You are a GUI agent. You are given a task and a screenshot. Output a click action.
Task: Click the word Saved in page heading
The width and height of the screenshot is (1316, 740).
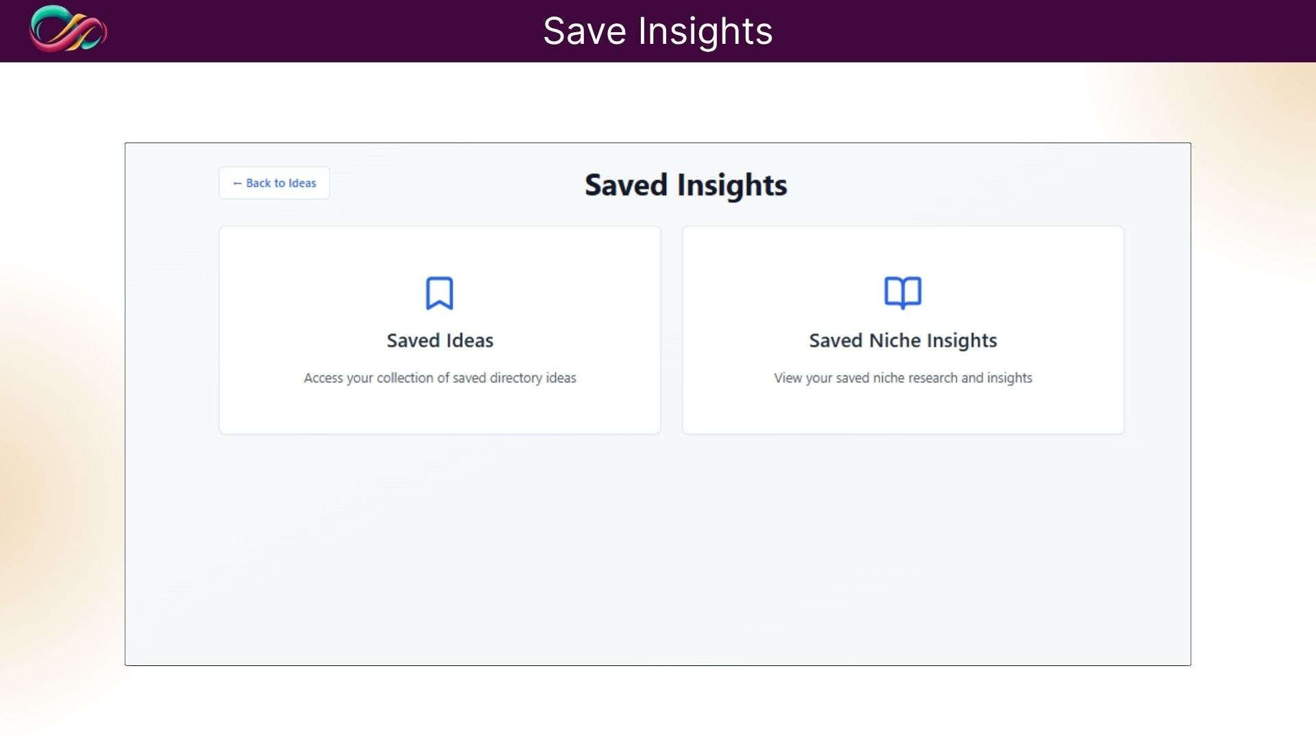click(626, 185)
